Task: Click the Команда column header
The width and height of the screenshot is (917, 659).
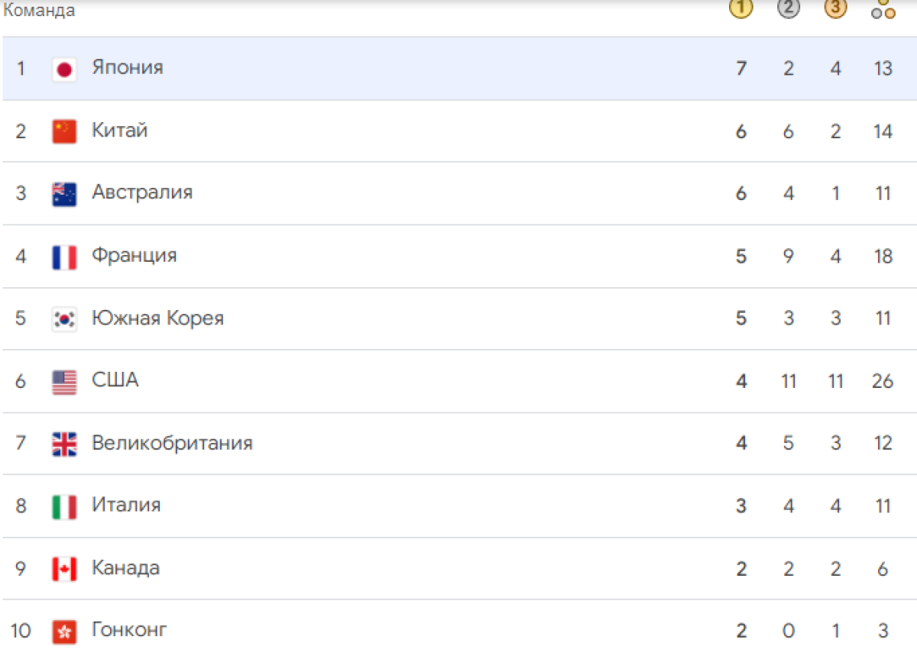Action: pyautogui.click(x=39, y=11)
